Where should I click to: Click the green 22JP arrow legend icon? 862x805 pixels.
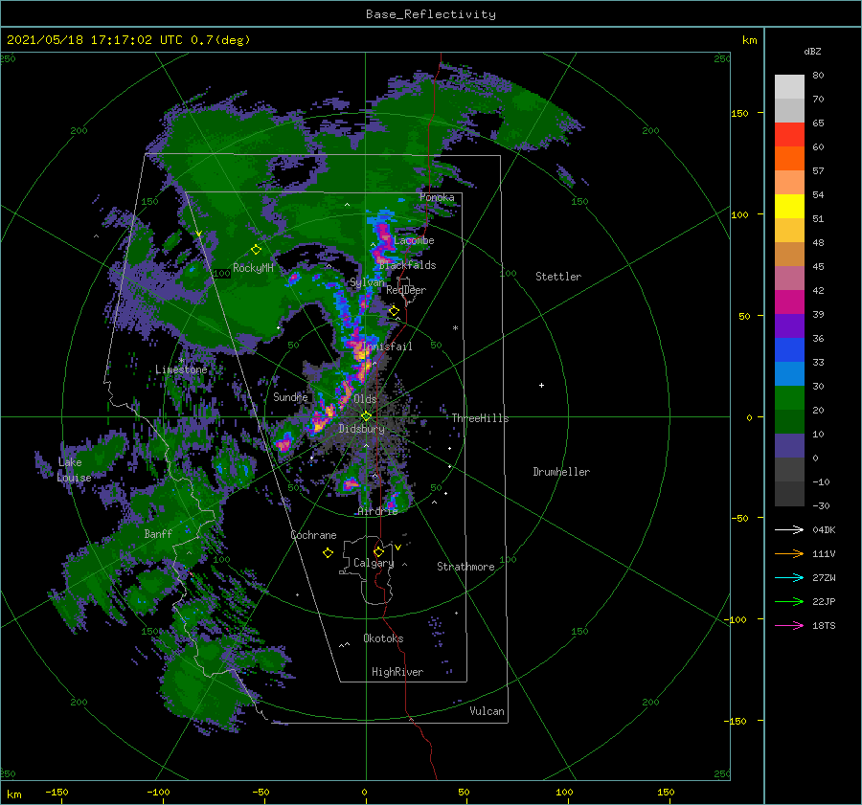click(x=789, y=602)
